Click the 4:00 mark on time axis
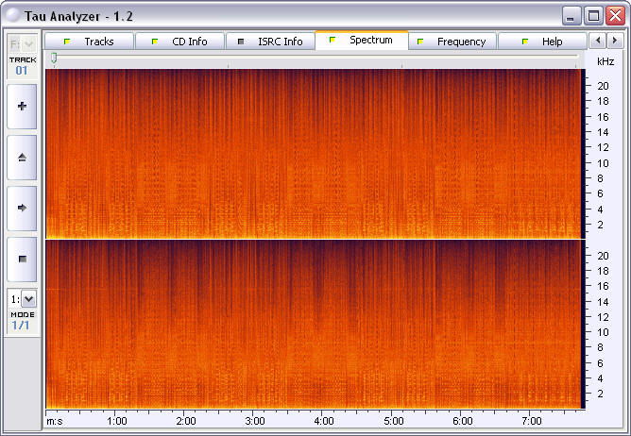631x436 pixels. pos(323,420)
